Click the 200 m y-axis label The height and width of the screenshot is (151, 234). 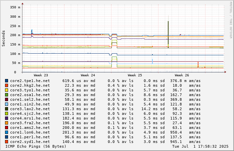[15, 35]
